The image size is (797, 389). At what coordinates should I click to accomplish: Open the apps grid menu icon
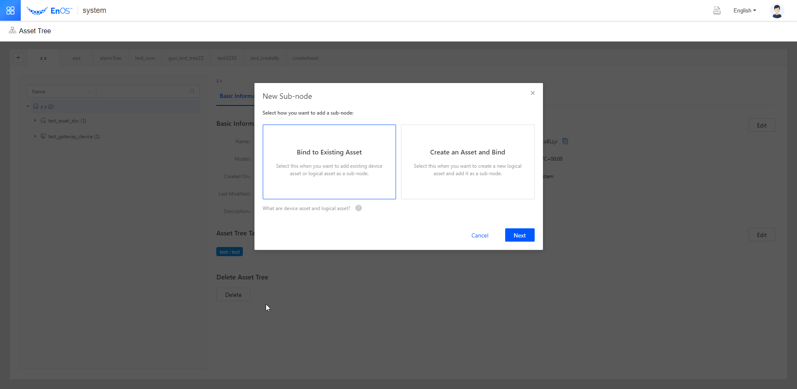click(x=10, y=10)
